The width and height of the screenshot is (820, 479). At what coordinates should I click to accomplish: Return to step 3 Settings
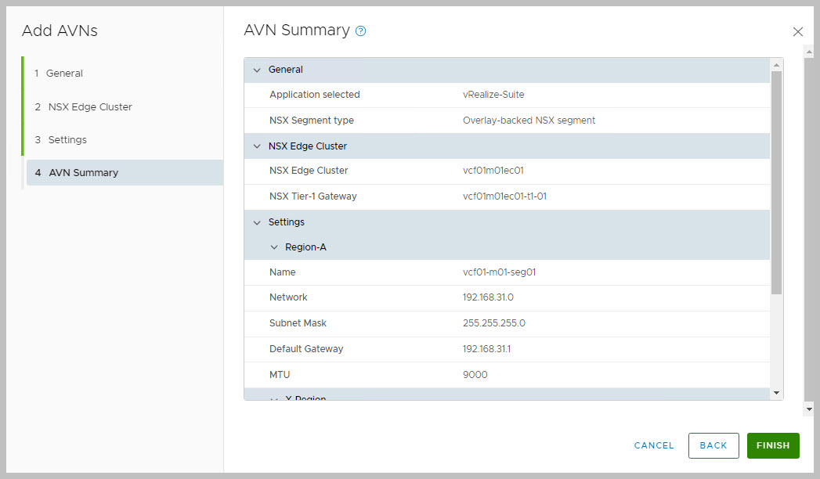click(x=67, y=140)
